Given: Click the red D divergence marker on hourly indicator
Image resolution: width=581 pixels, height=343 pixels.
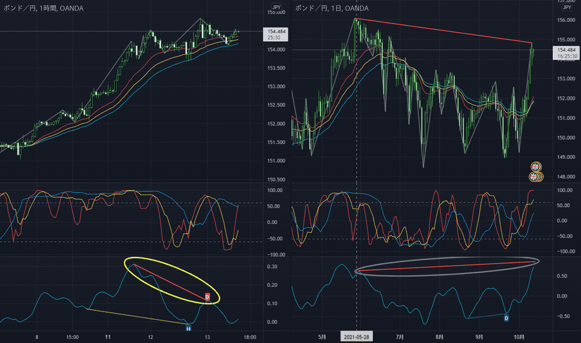Looking at the screenshot, I should click(207, 297).
